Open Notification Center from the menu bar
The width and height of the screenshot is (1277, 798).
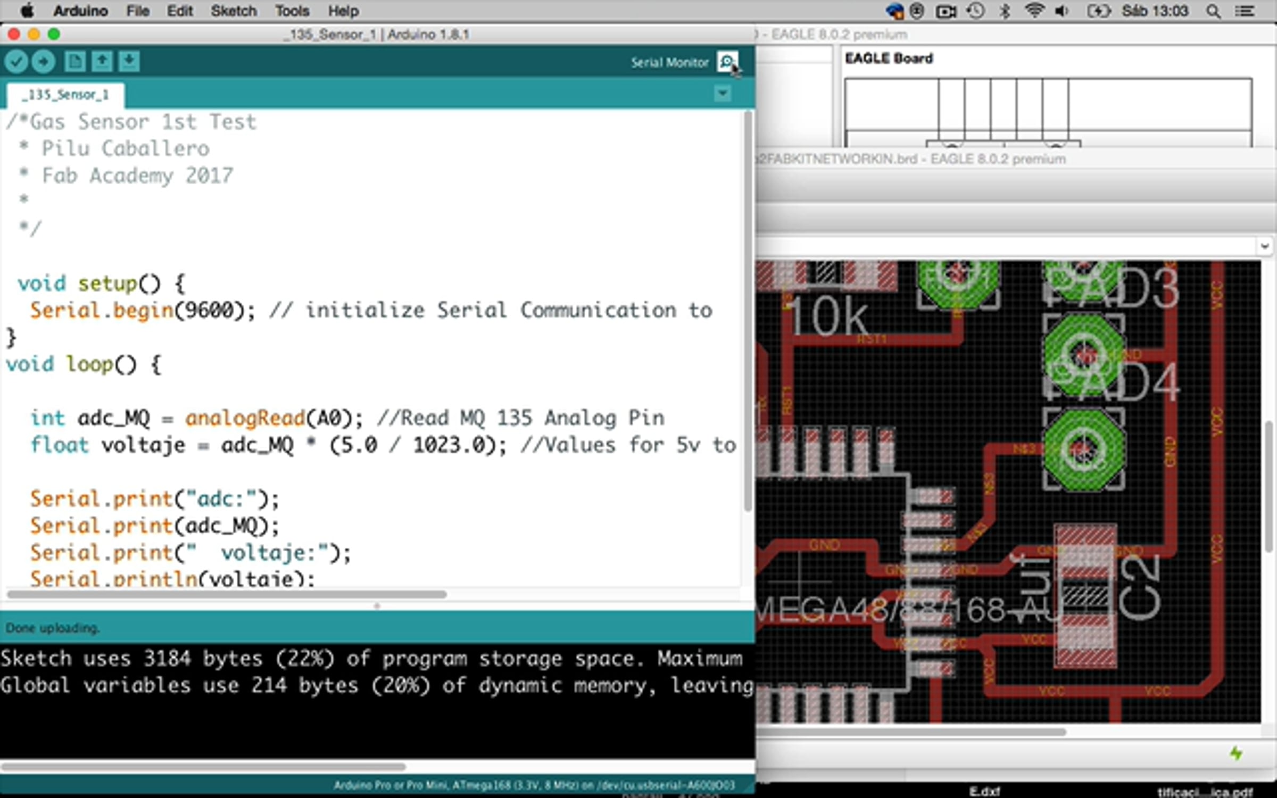click(x=1245, y=11)
